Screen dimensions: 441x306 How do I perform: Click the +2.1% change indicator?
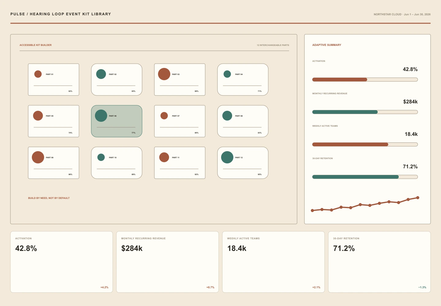pyautogui.click(x=316, y=287)
